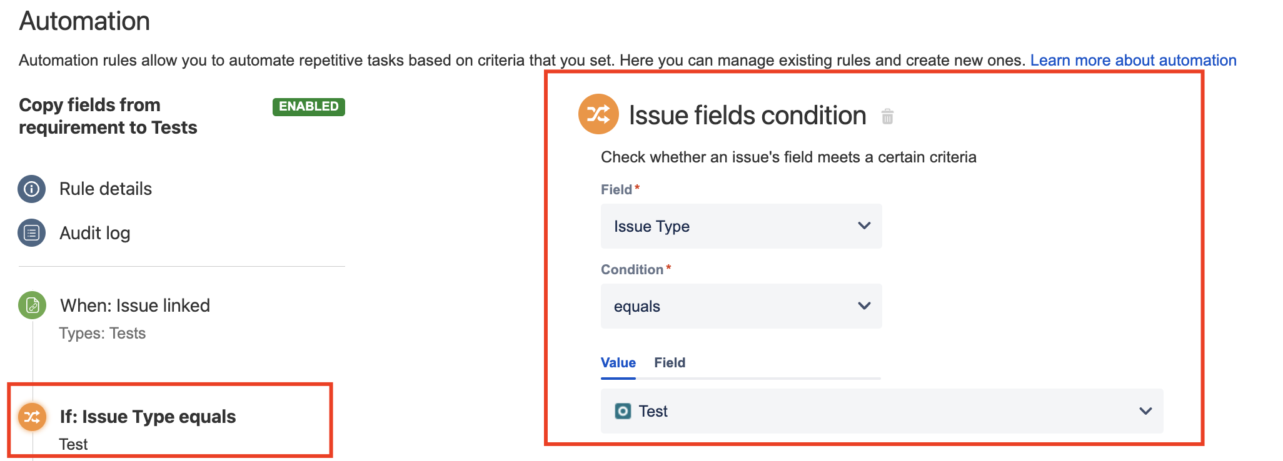Click the orange If condition icon in rule chain
Screen dimensions: 1283x461
[33, 417]
